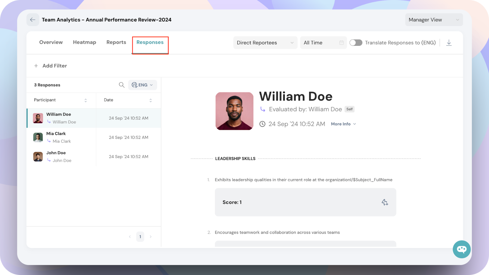Toggle Translate Responses to ENG switch
The width and height of the screenshot is (489, 275).
tap(356, 43)
